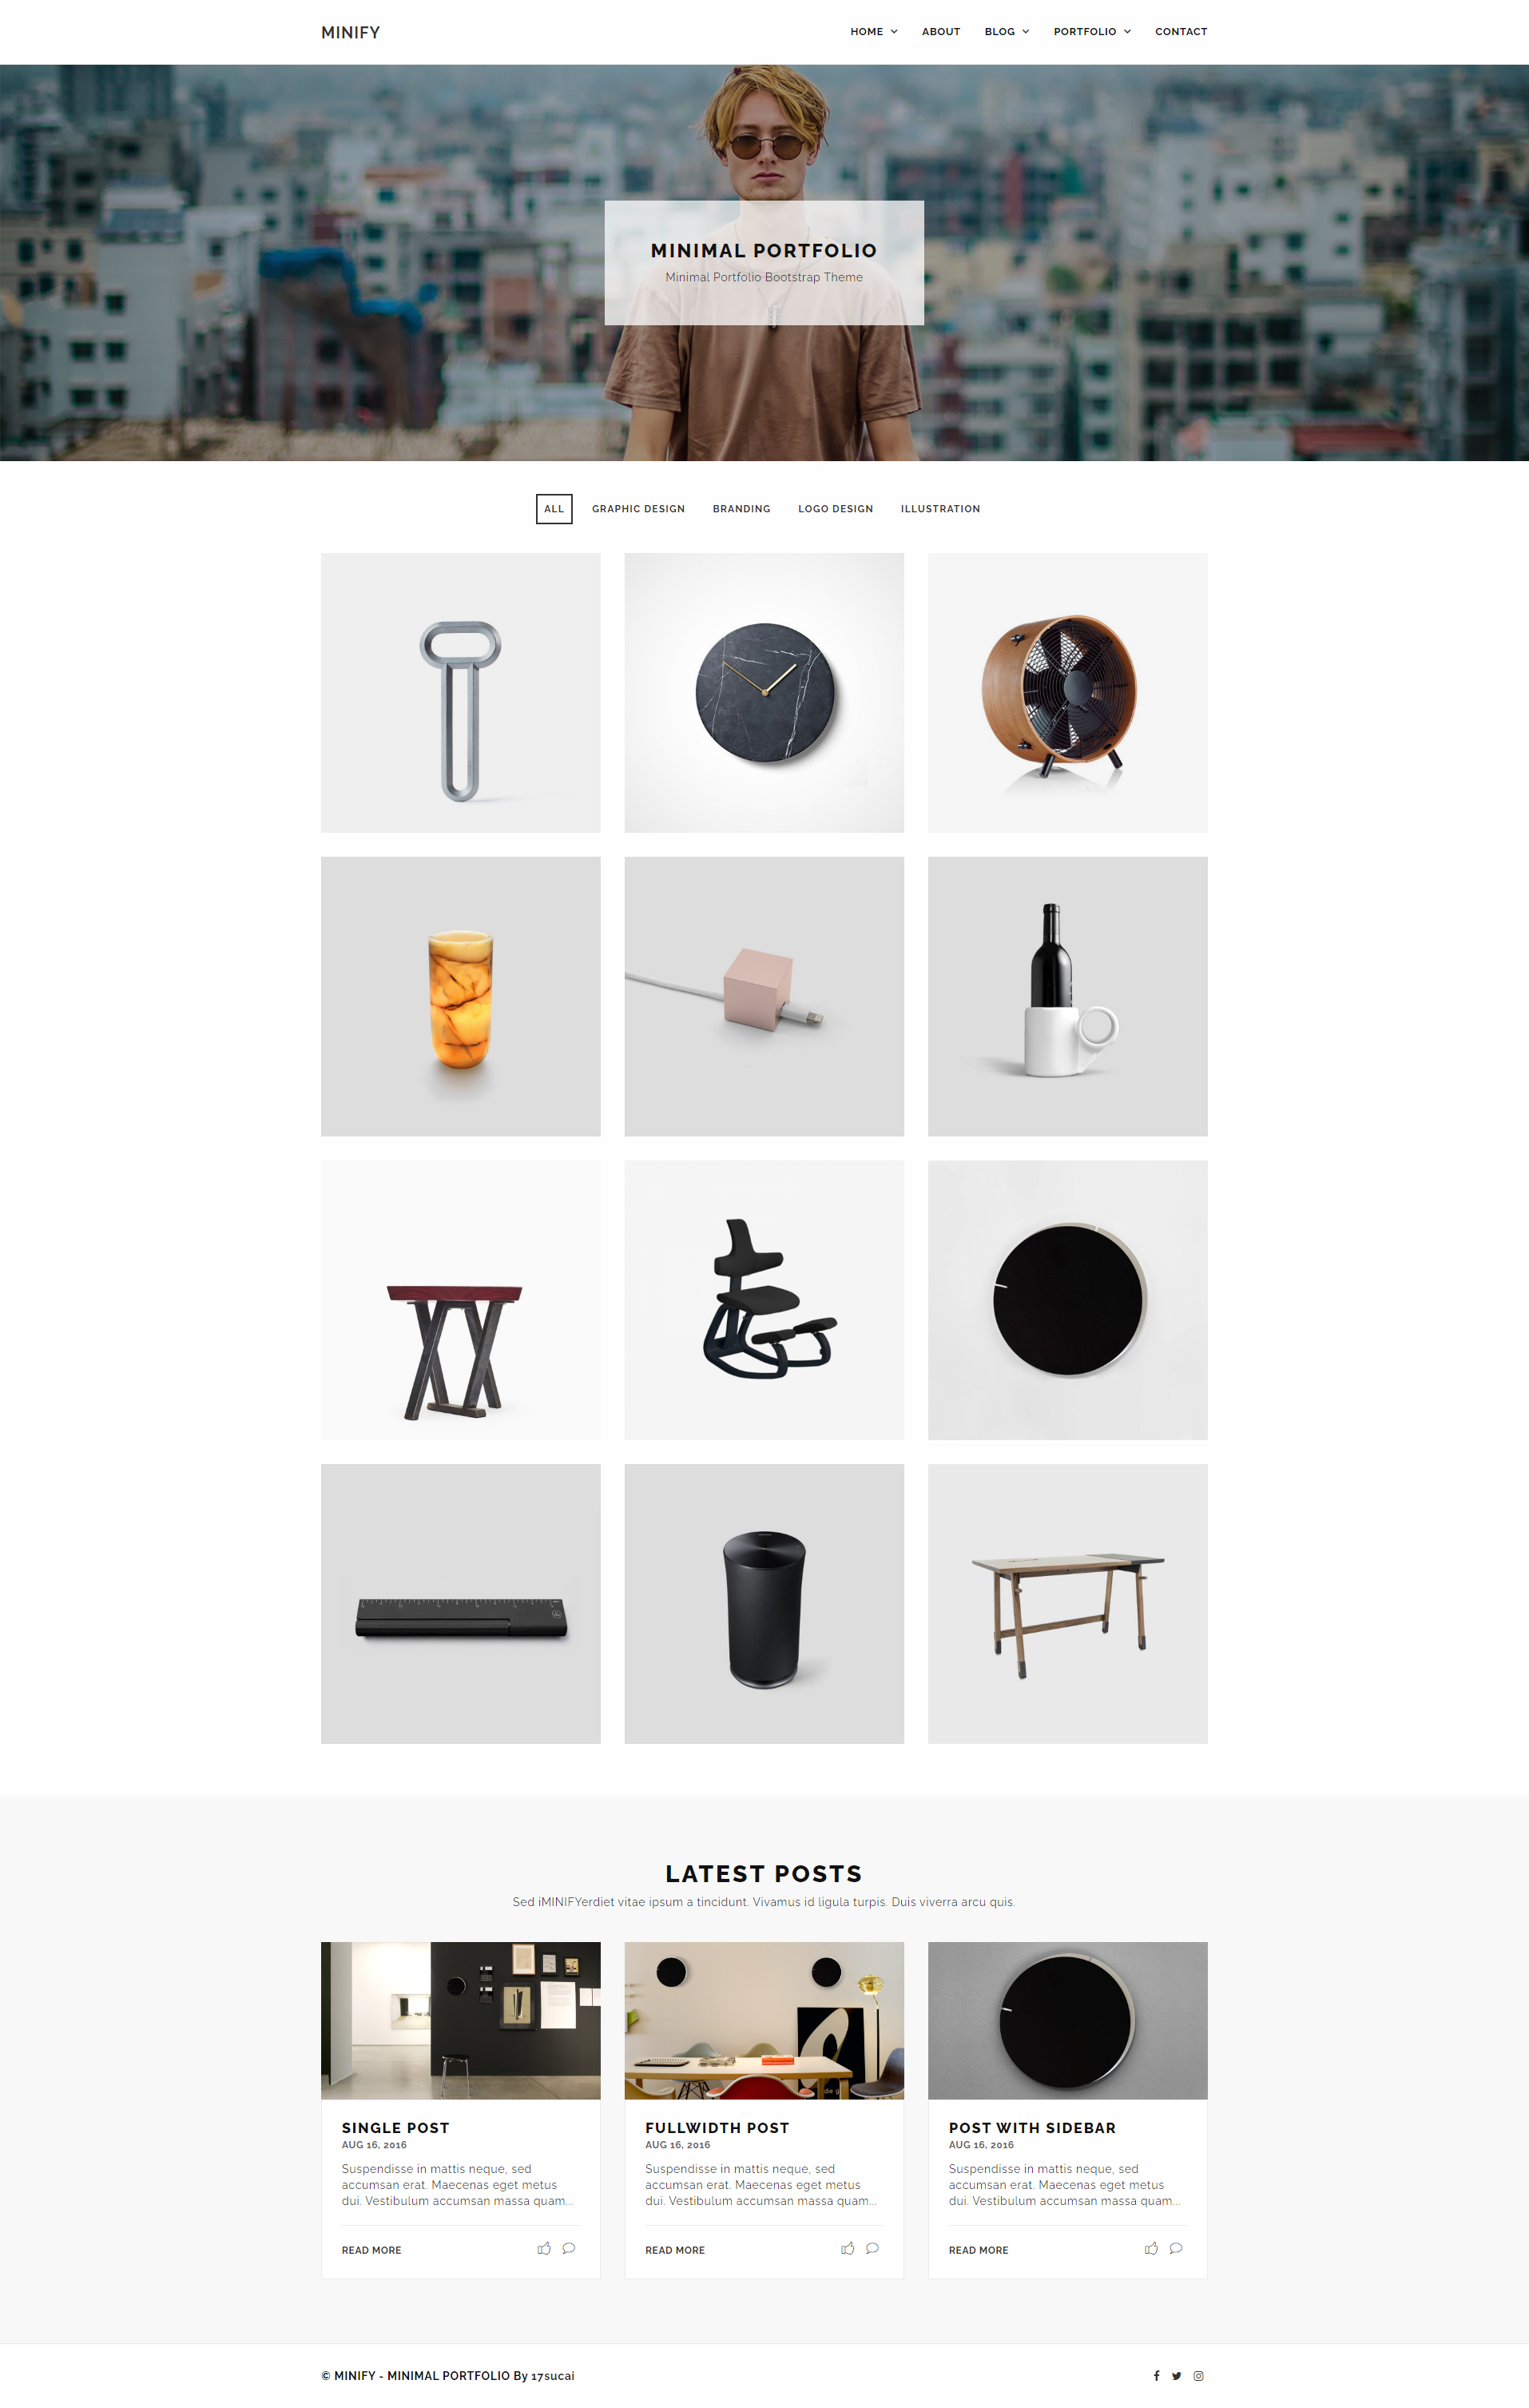Like the Fullwidth Post with thumbs-up icon
This screenshot has height=2408, width=1529.
[x=848, y=2248]
